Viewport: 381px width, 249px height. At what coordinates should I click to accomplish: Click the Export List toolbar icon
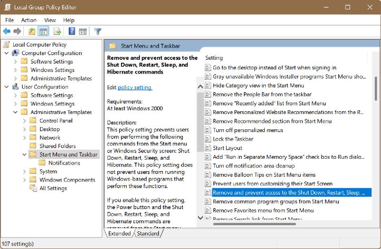[x=57, y=31]
